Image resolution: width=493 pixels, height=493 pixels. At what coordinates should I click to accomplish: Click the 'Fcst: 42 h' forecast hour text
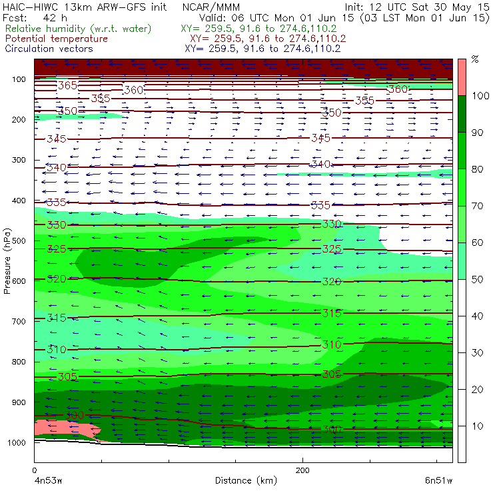click(x=35, y=17)
